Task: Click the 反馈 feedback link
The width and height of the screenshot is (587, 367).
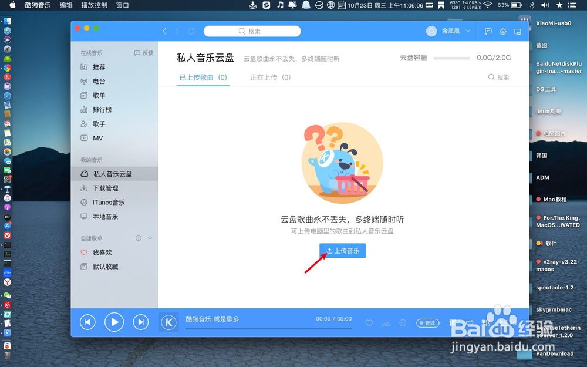Action: [144, 53]
